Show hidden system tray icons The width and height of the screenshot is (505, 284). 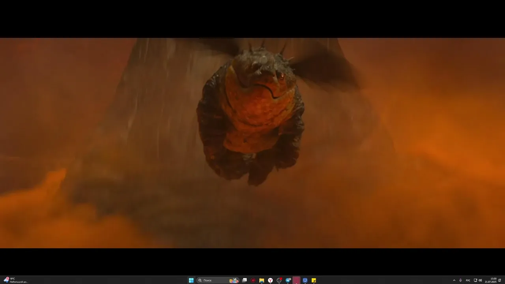[x=454, y=280]
